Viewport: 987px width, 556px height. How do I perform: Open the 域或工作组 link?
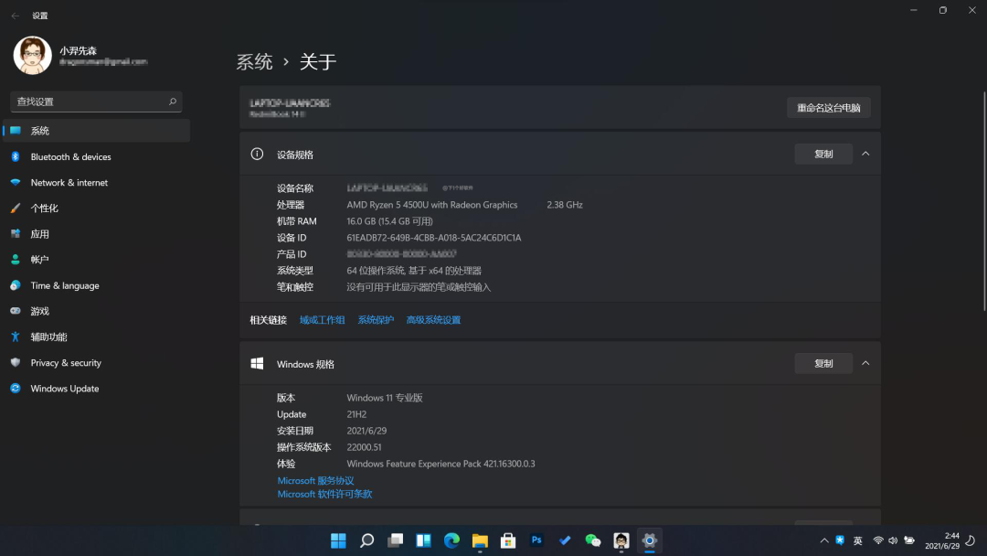click(x=323, y=320)
